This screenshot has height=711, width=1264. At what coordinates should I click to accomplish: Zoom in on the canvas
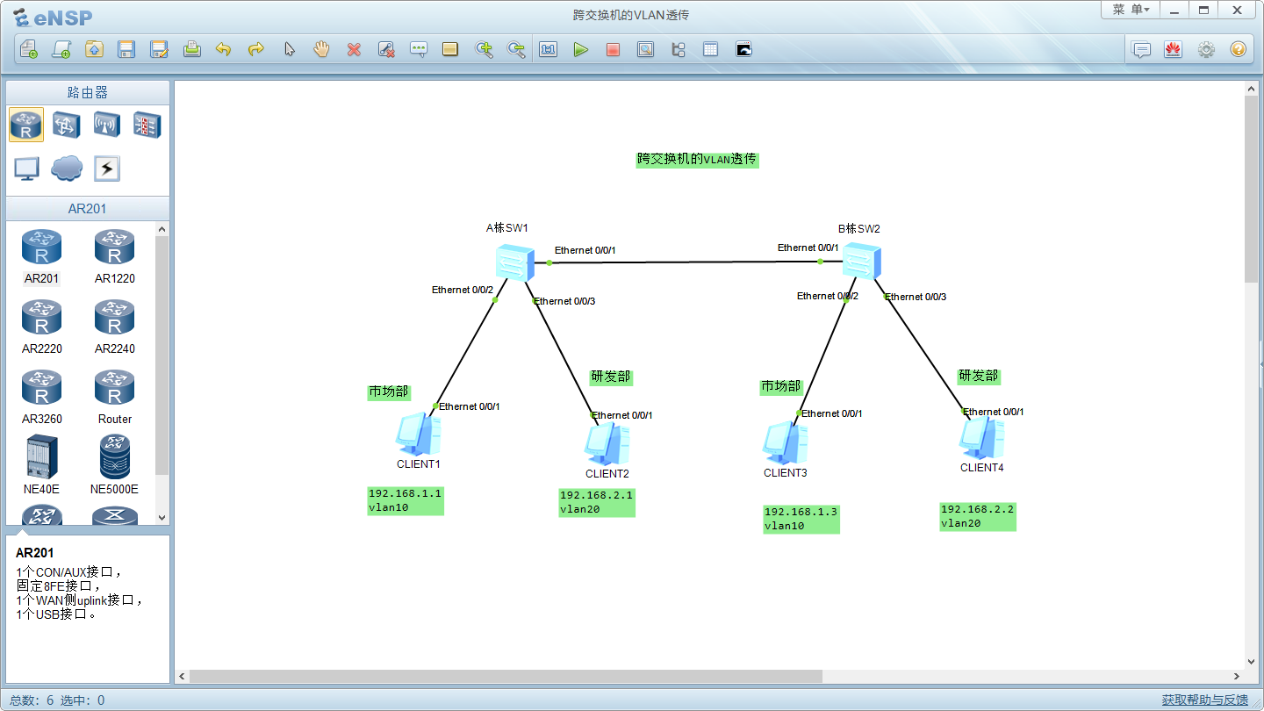[x=484, y=50]
